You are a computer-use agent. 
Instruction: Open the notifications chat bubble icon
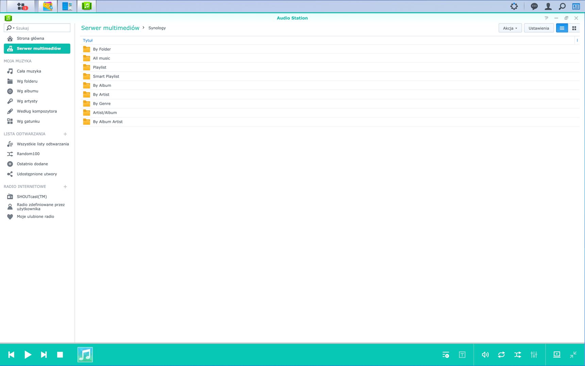(534, 6)
